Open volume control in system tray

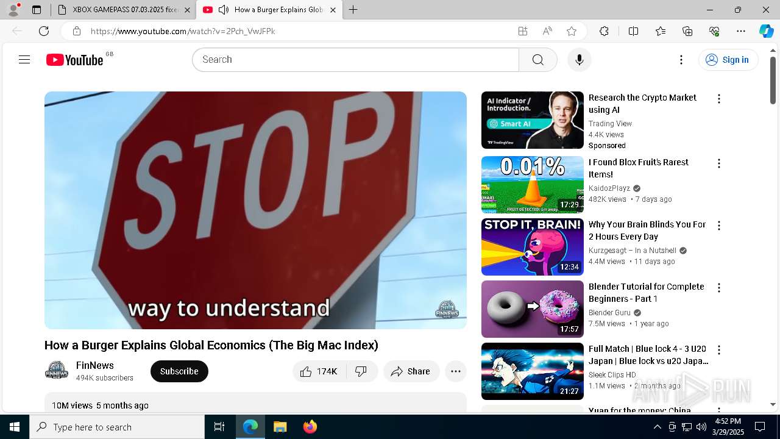click(701, 427)
